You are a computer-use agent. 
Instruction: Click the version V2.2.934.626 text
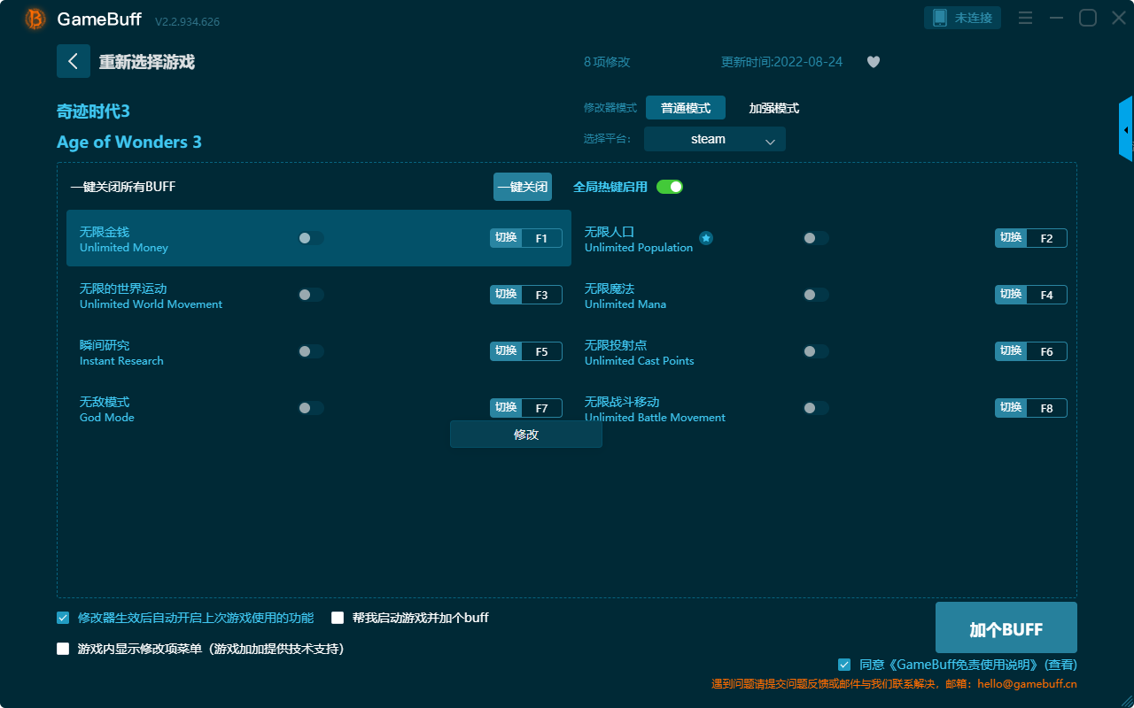coord(187,21)
